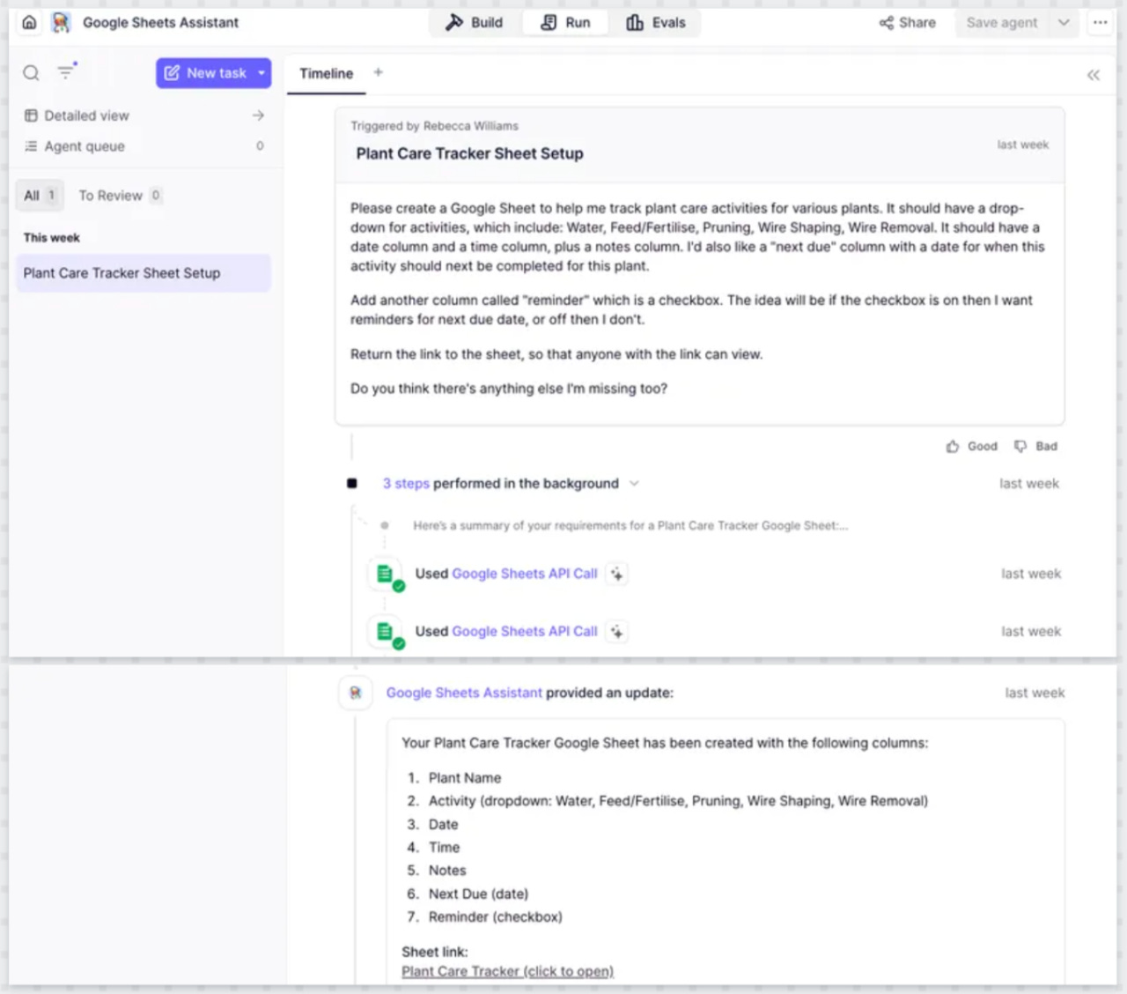Screen dimensions: 1127x994
Task: Click the 'Reminder (checkbox)' list item
Action: (x=495, y=917)
